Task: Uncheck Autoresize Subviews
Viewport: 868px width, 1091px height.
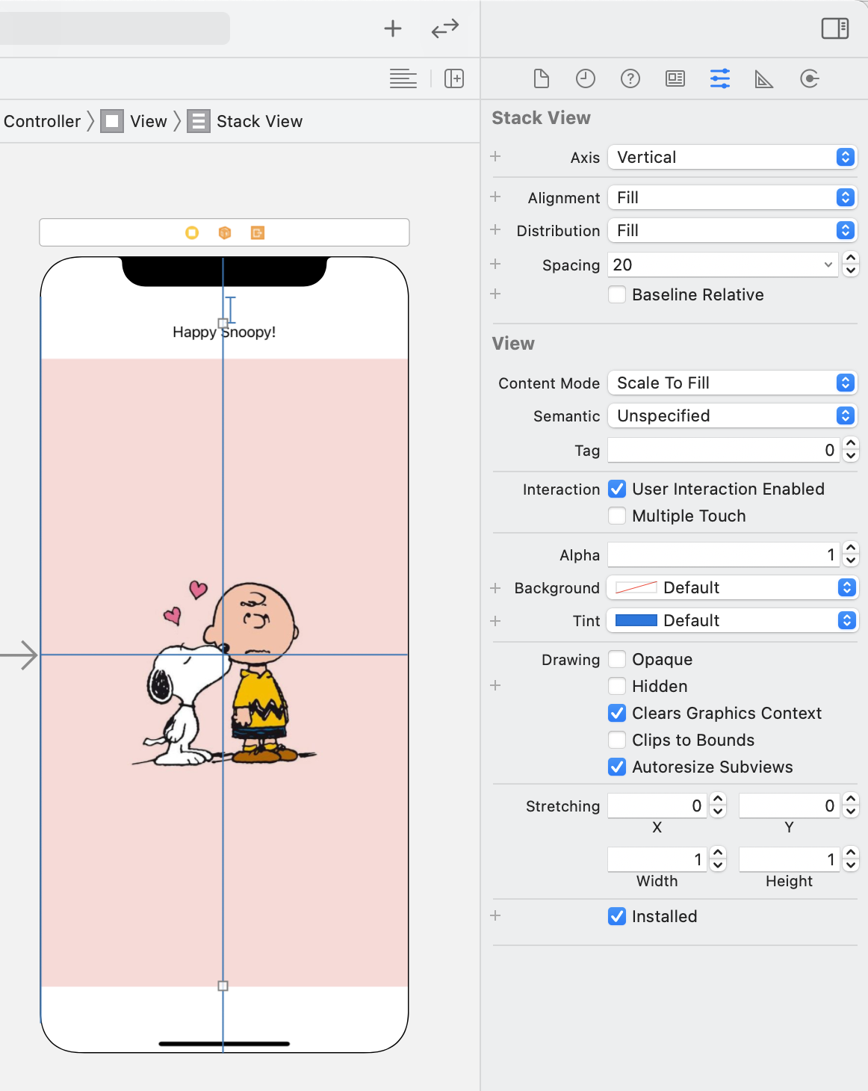Action: (617, 767)
